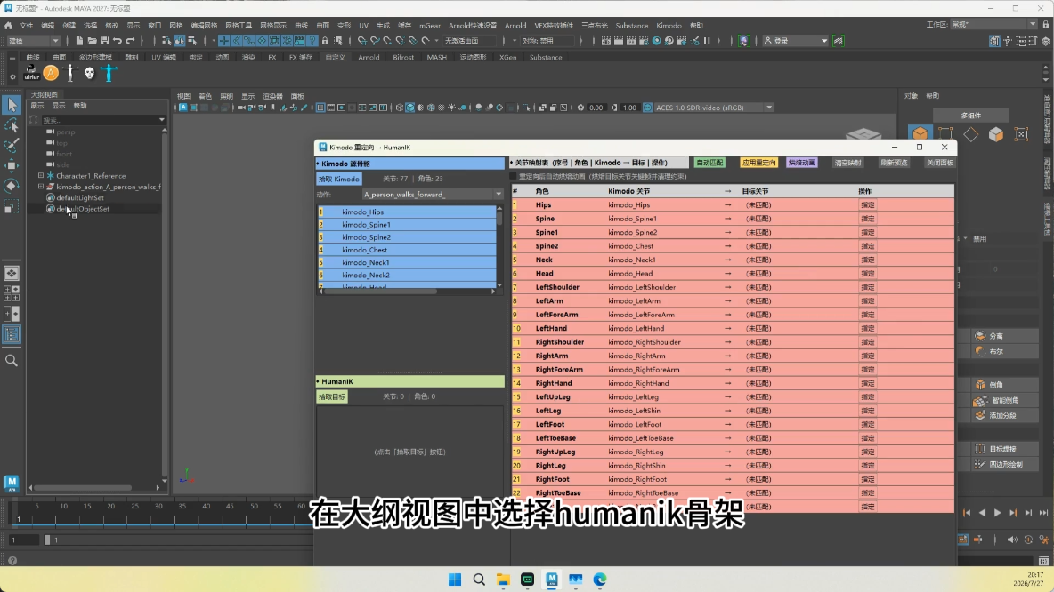This screenshot has width=1054, height=592.
Task: Activate the Paint selection tool
Action: tap(12, 146)
